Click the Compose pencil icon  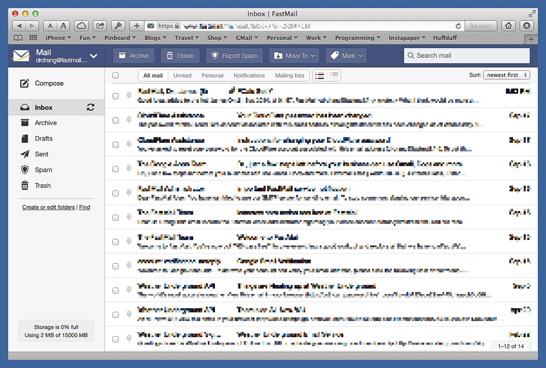(25, 84)
